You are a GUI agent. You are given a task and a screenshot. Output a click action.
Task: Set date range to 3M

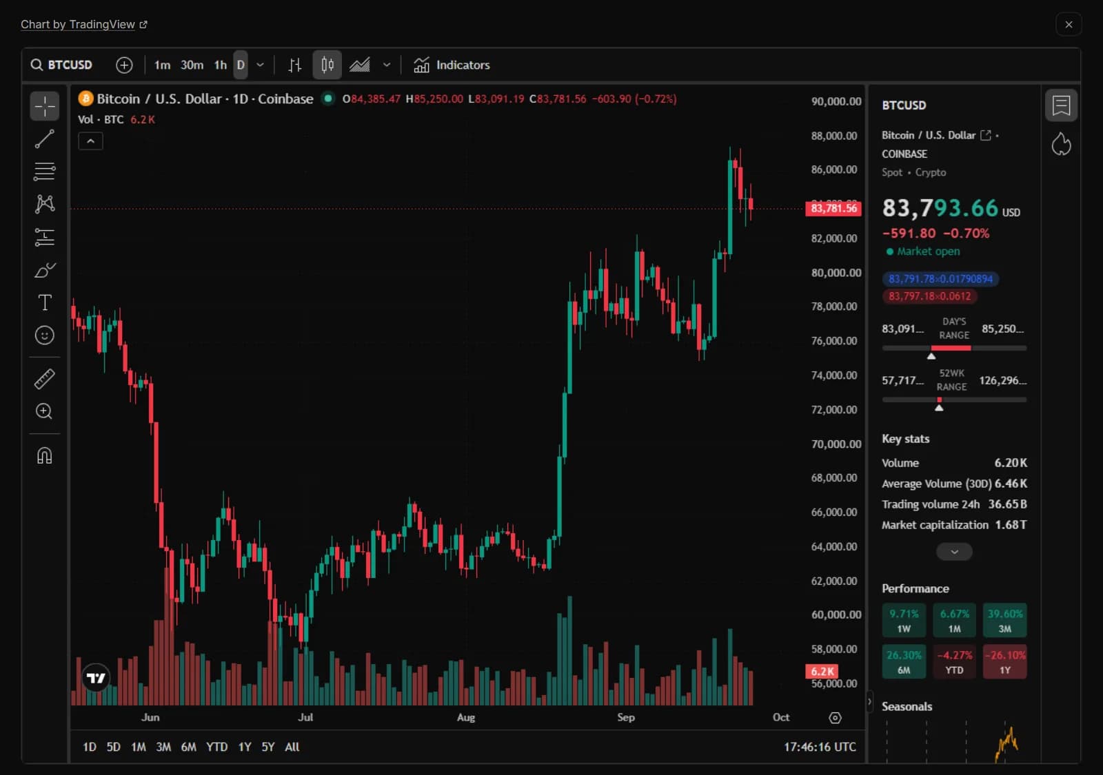pos(163,747)
